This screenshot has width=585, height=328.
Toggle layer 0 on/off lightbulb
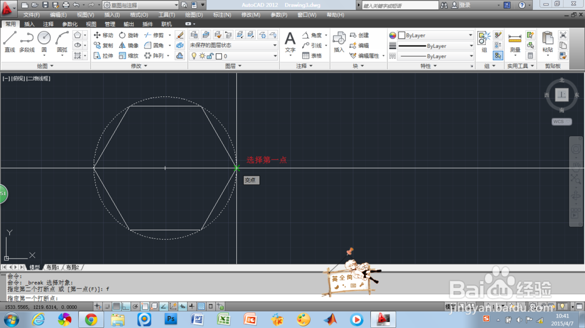click(x=194, y=56)
